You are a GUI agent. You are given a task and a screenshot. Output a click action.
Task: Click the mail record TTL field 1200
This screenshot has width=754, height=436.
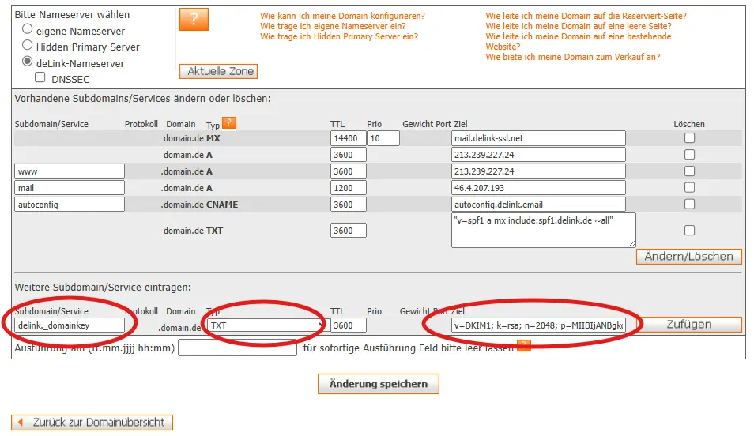[x=348, y=188]
